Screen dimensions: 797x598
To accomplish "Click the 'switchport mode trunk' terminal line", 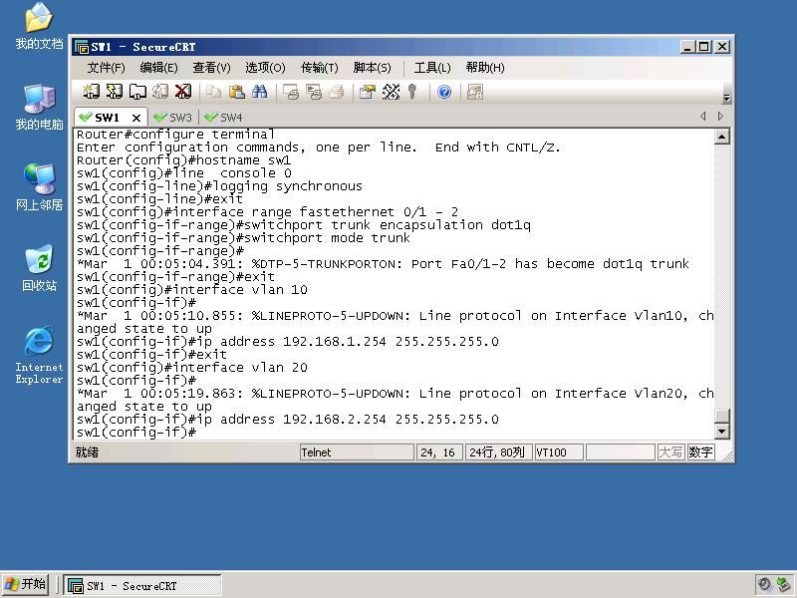I will (x=243, y=238).
